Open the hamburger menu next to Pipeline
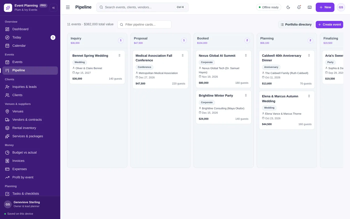This screenshot has height=219, width=350. click(68, 7)
